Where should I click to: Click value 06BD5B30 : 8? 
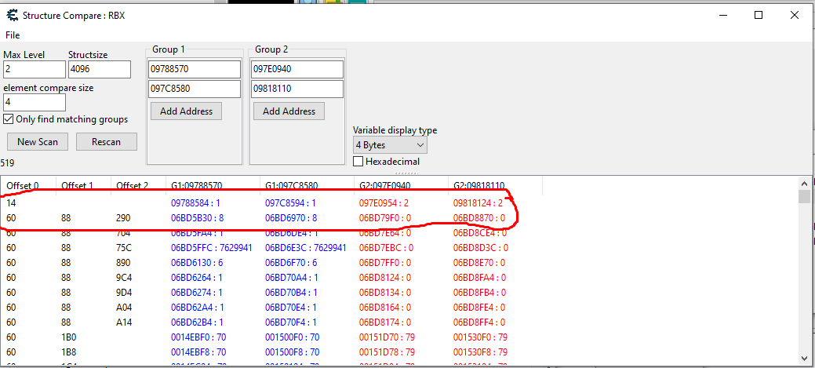point(197,218)
